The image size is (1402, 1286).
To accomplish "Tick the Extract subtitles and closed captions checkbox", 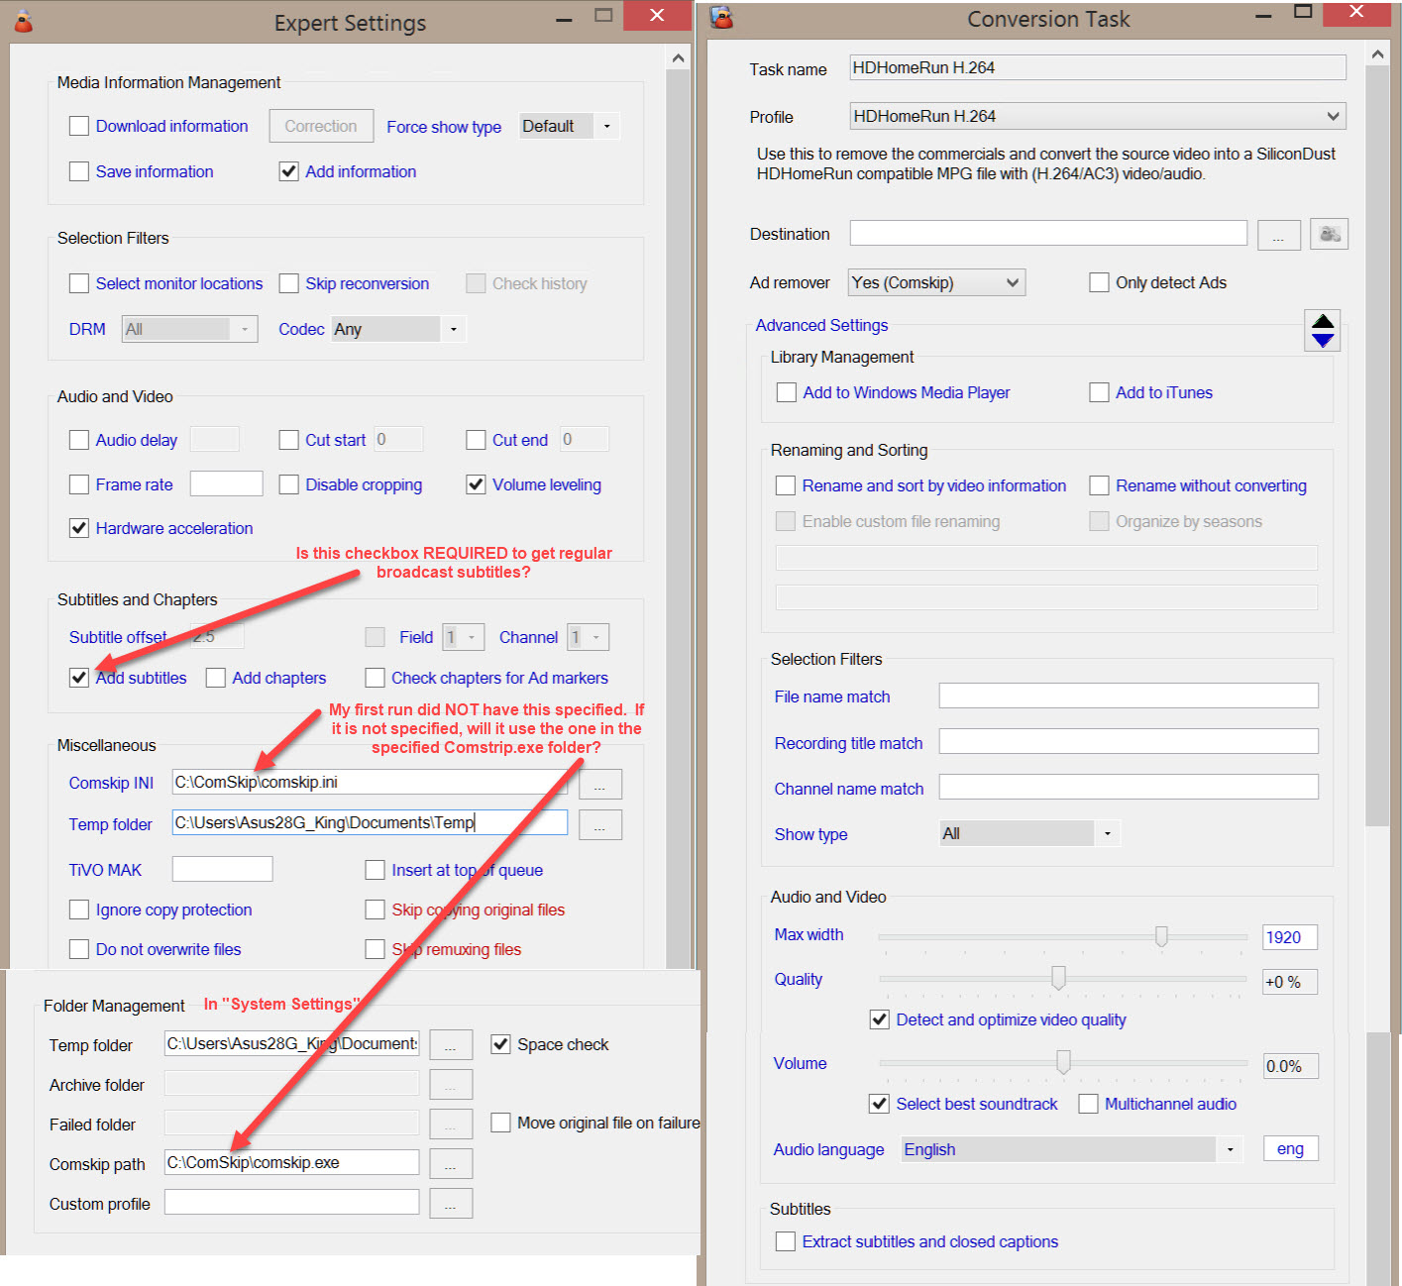I will pos(786,1241).
